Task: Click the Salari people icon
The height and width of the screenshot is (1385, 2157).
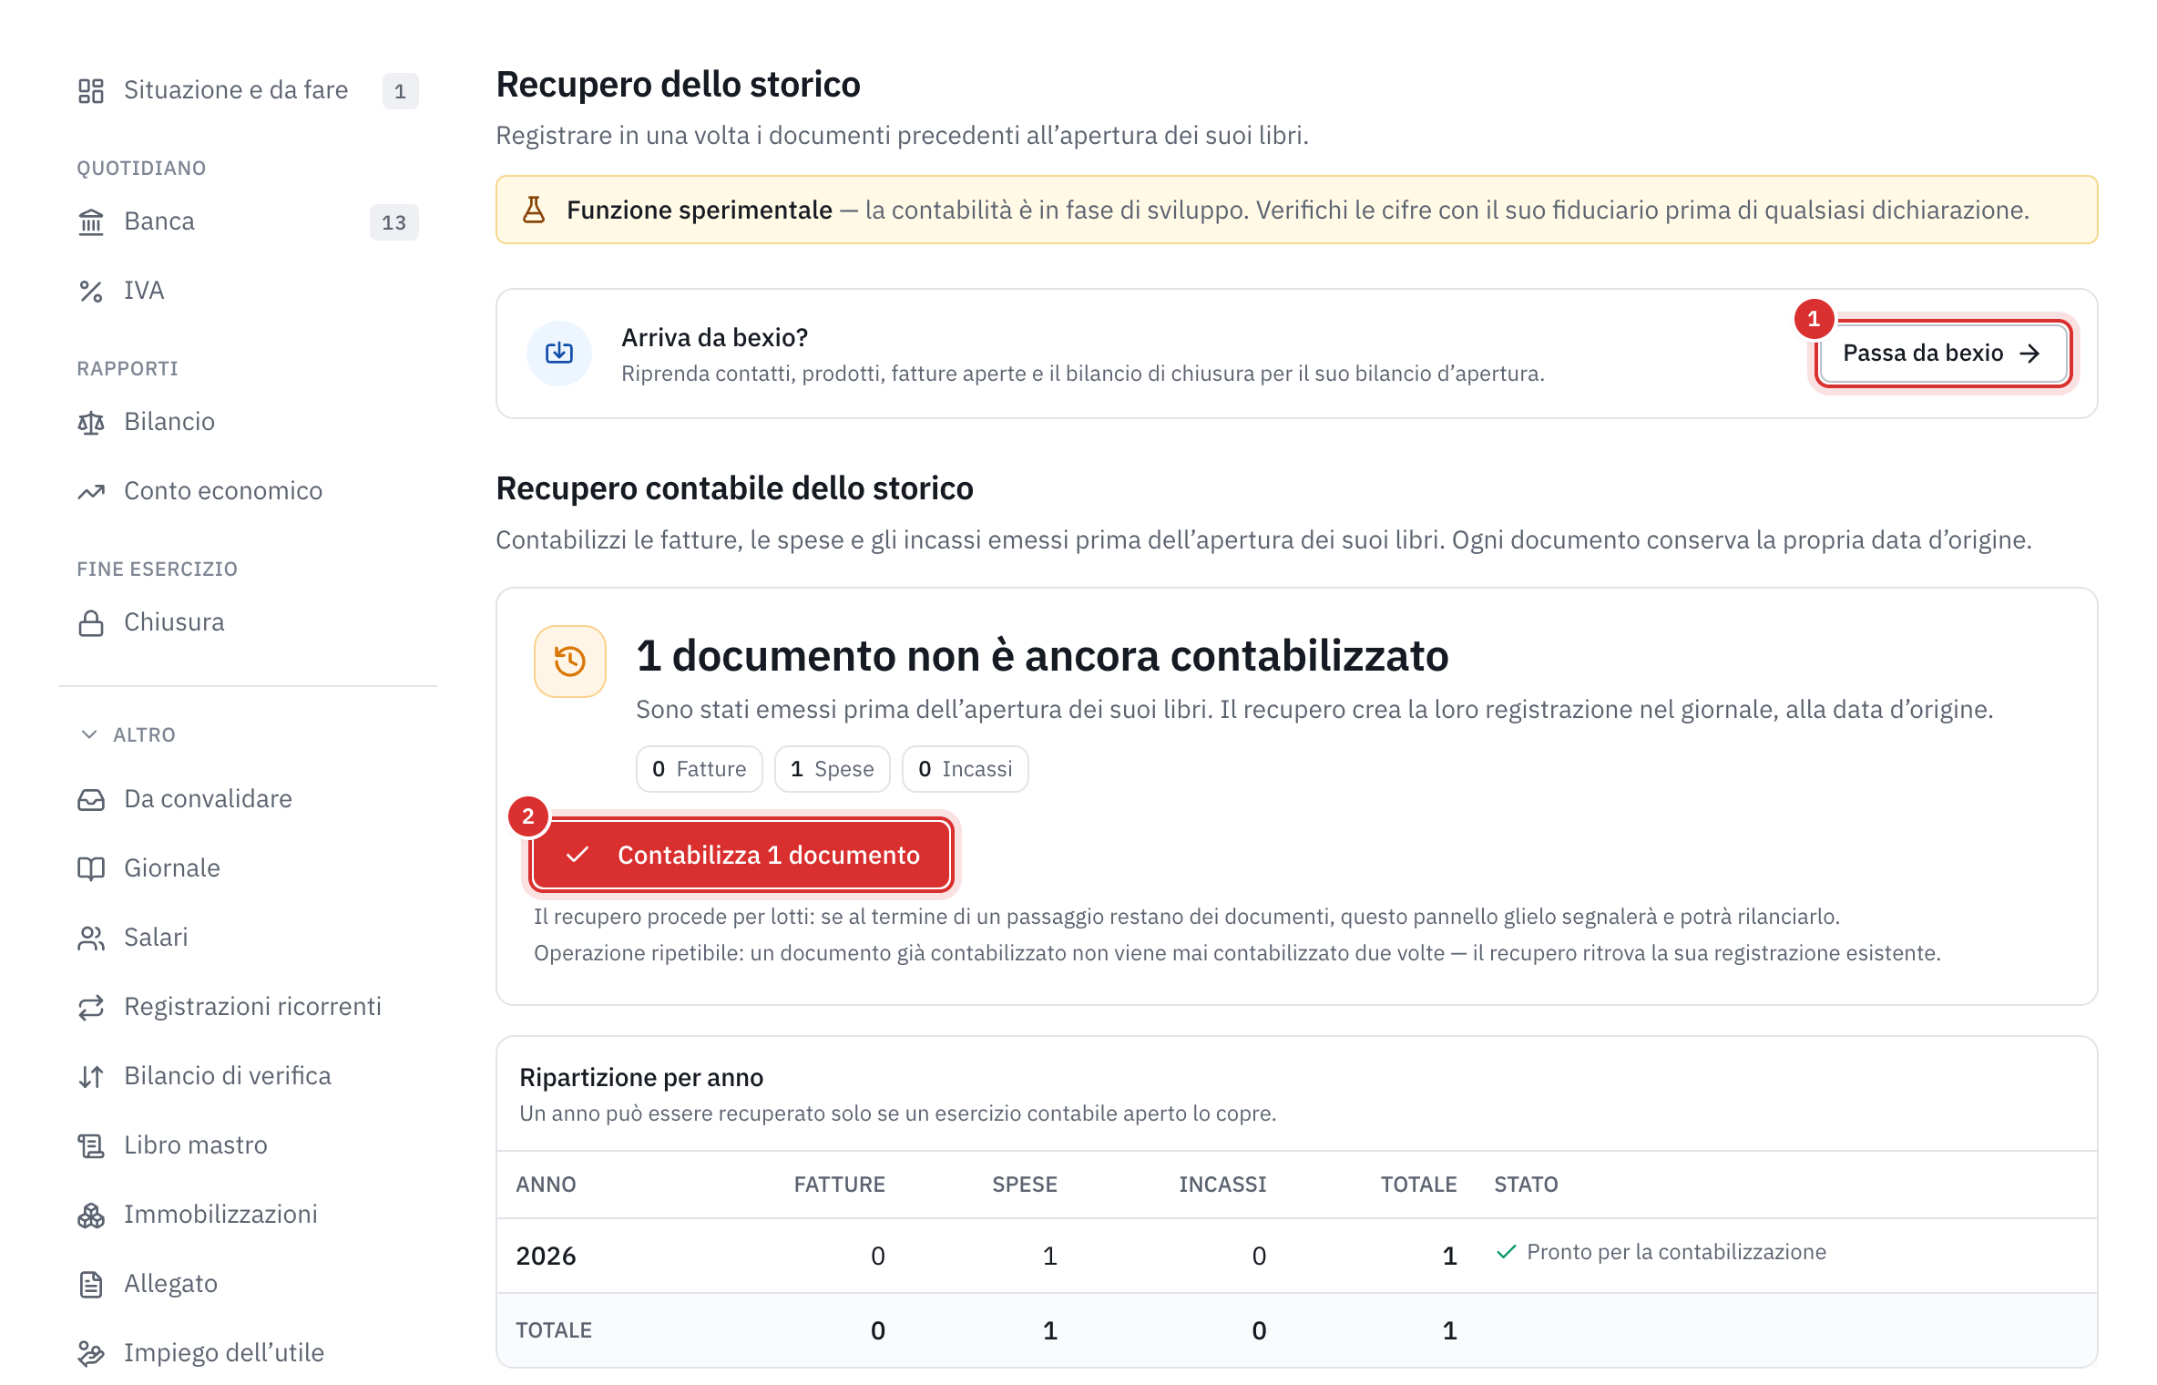Action: (91, 938)
